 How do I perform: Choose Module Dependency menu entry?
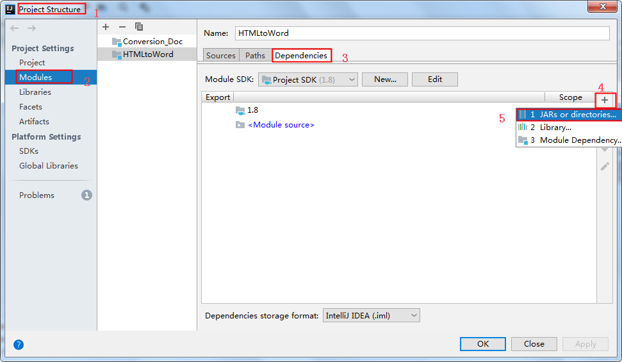(569, 140)
